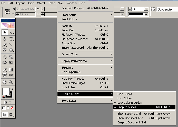Image resolution: width=178 pixels, height=127 pixels.
Task: Open Grids & Guides submenu item
Action: [85, 94]
